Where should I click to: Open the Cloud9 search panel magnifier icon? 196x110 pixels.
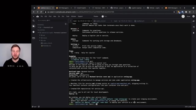pyautogui.click(x=33, y=21)
